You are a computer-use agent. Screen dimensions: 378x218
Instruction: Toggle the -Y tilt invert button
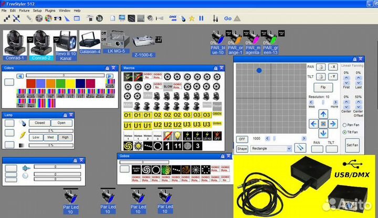(333, 77)
